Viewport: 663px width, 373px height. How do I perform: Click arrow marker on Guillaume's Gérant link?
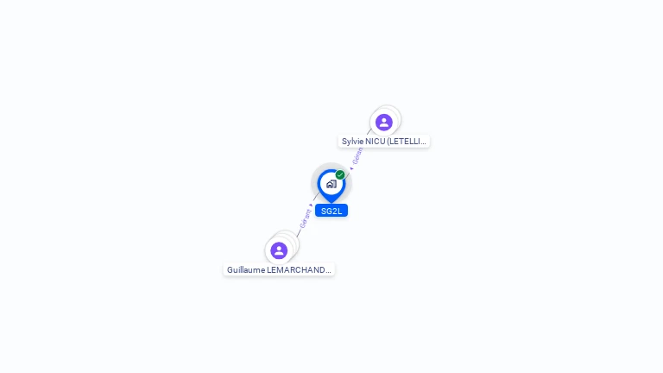(x=311, y=205)
